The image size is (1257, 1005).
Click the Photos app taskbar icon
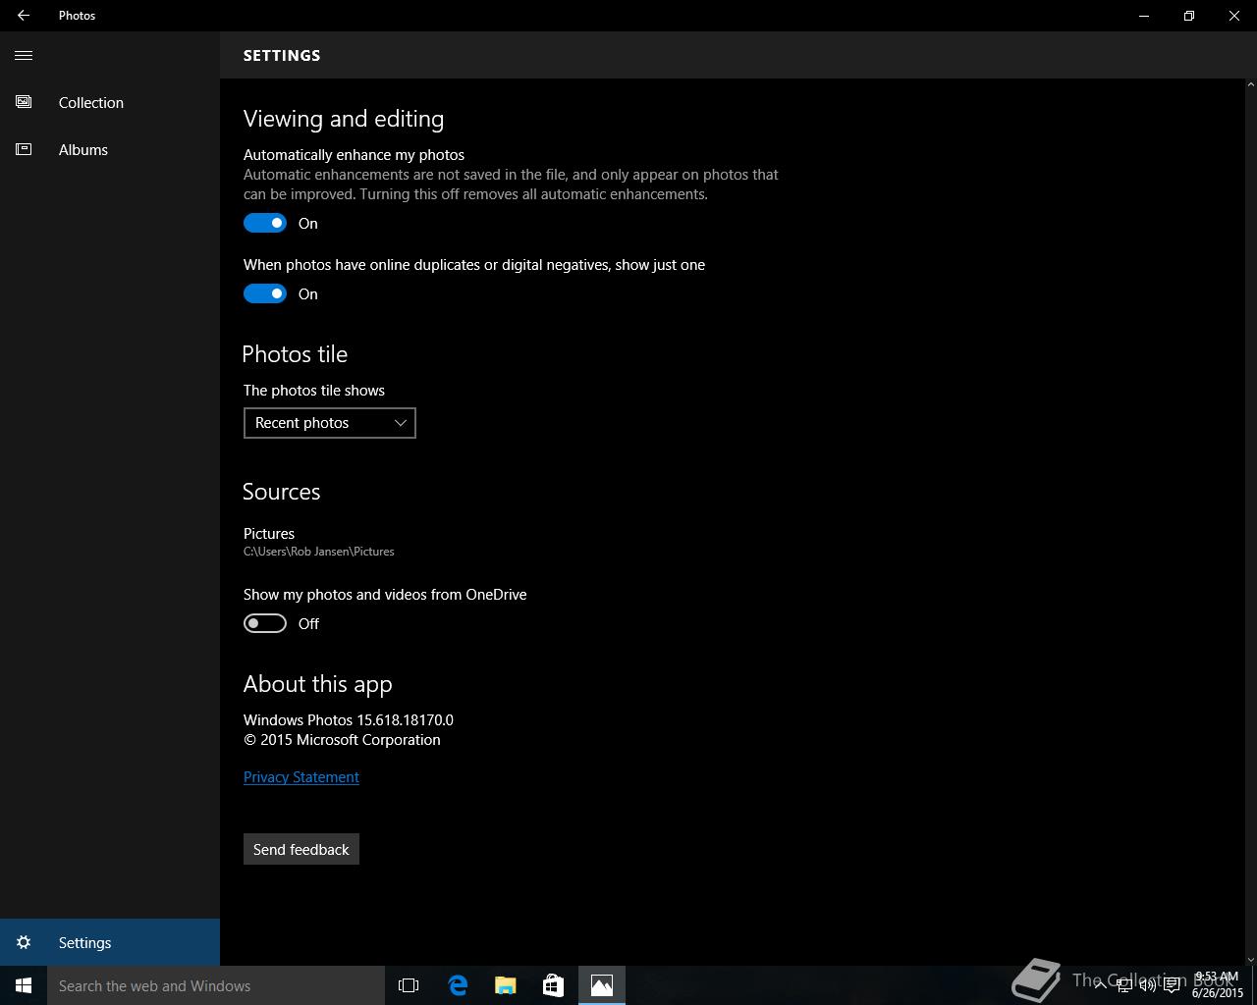pos(602,985)
